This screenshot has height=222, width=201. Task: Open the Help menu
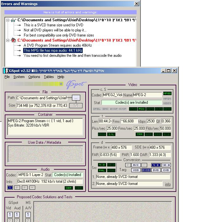point(61,77)
